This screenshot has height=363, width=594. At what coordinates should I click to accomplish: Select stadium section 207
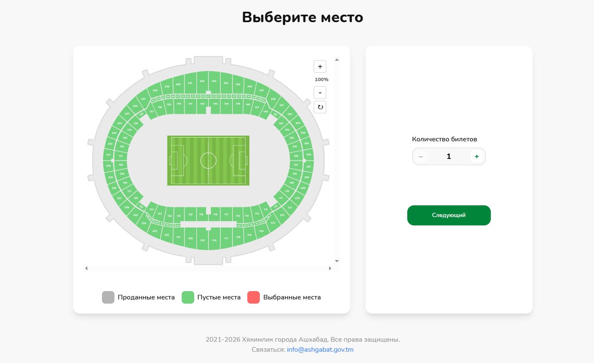[x=308, y=166]
